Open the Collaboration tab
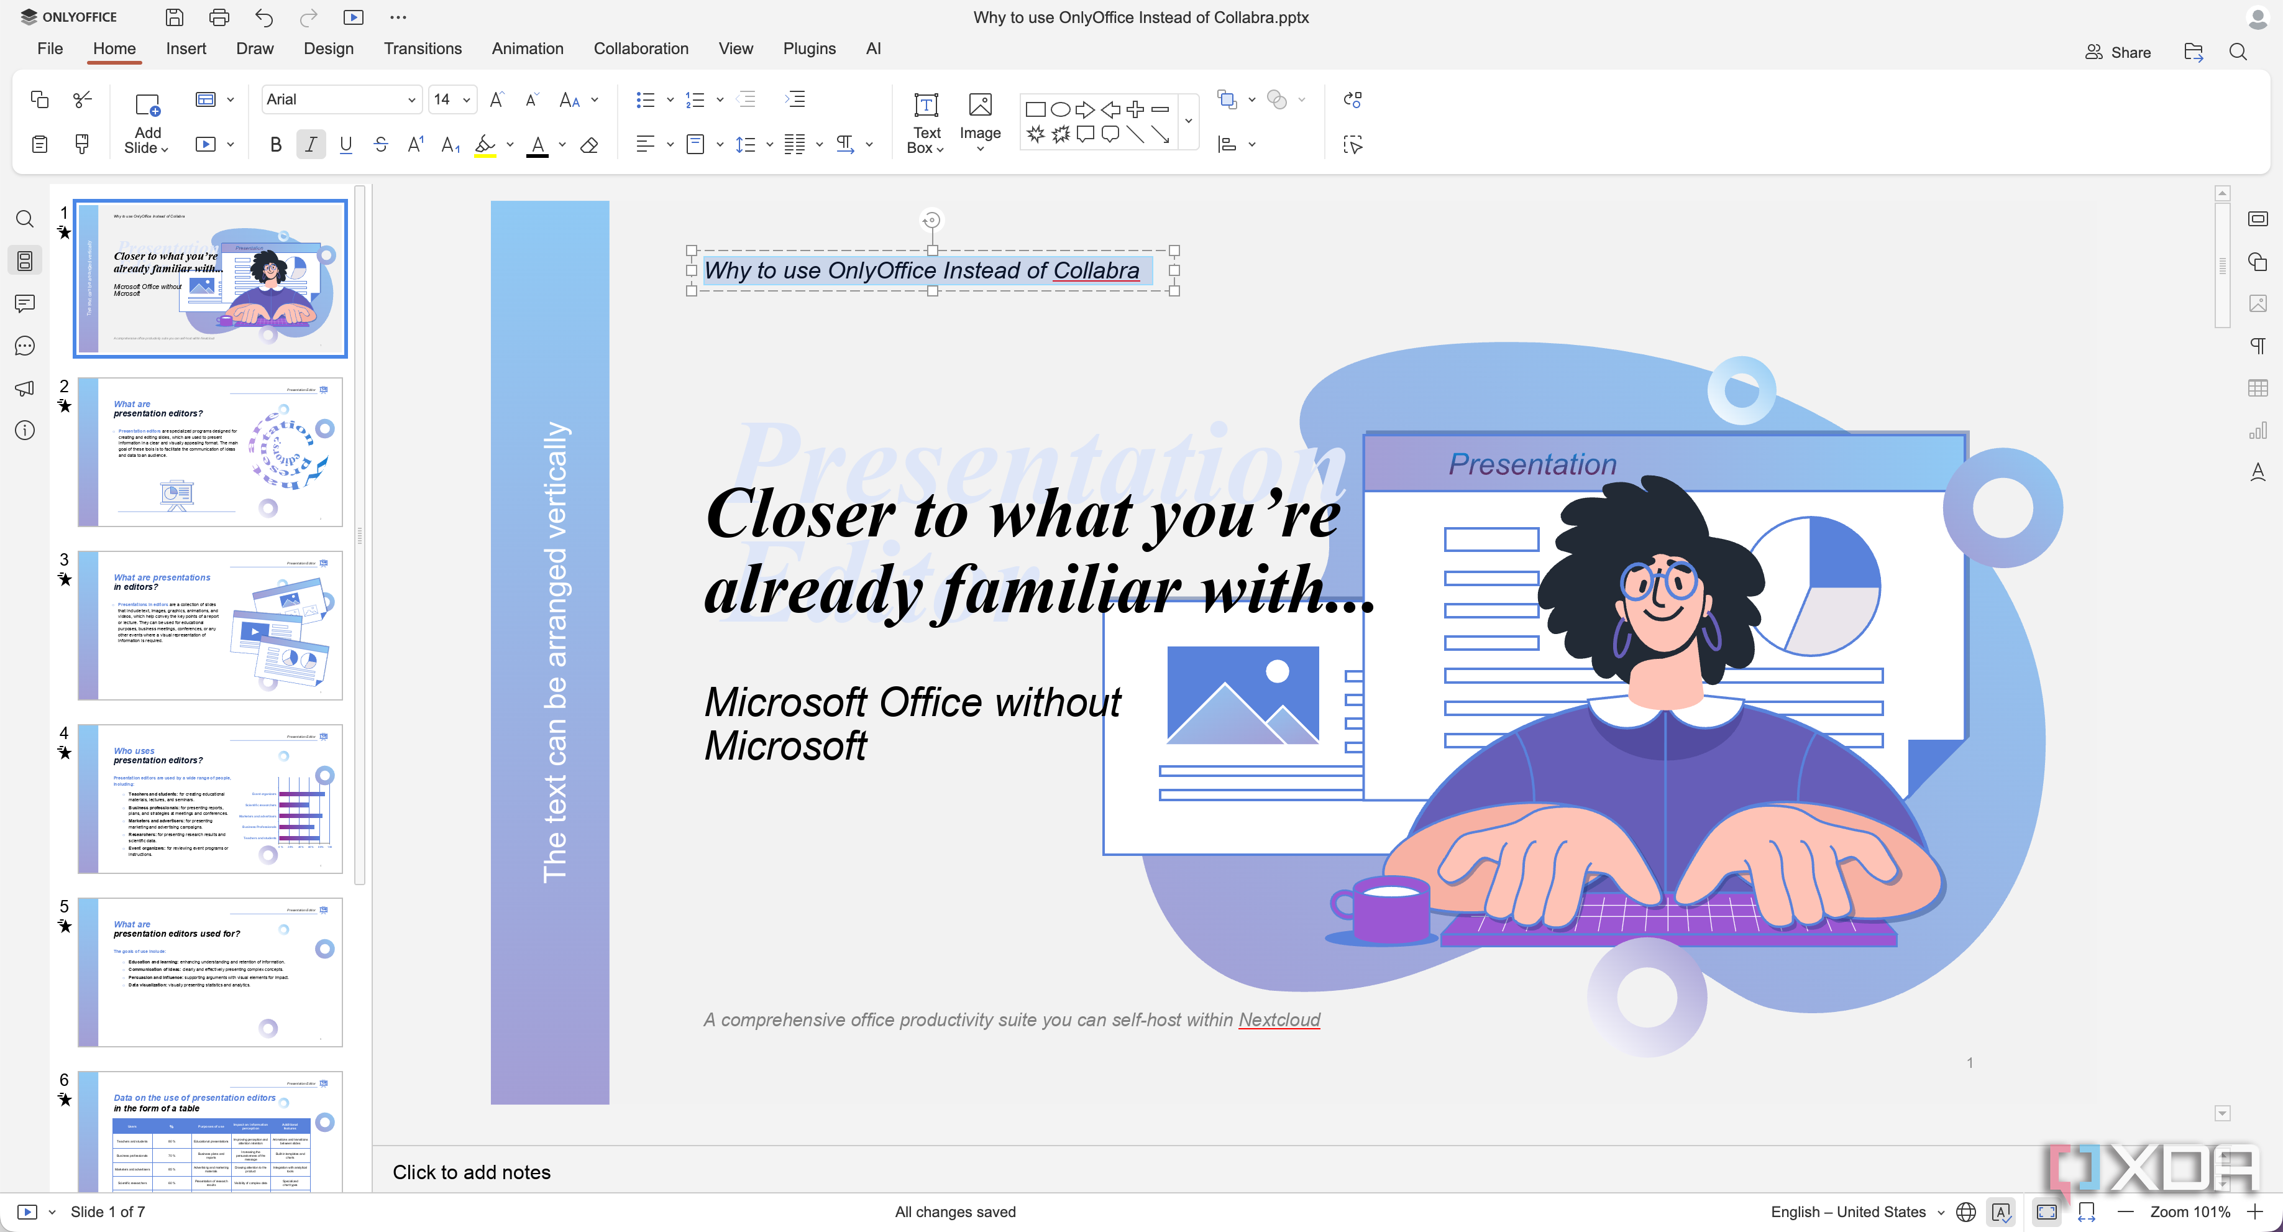 [641, 48]
